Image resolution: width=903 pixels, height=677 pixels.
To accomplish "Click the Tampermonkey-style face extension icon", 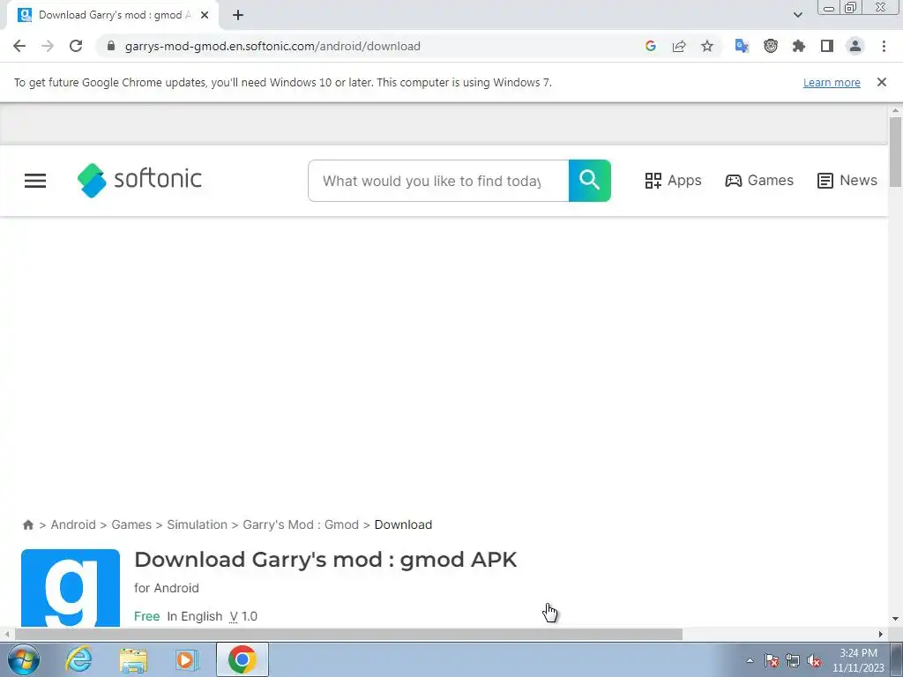I will click(x=771, y=46).
